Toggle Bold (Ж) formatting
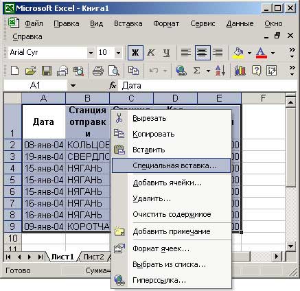The image size is (300, 291). 135,53
